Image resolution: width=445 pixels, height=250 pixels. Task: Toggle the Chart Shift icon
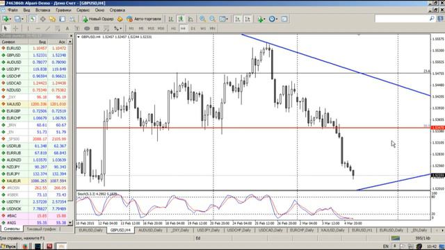pyautogui.click(x=248, y=19)
